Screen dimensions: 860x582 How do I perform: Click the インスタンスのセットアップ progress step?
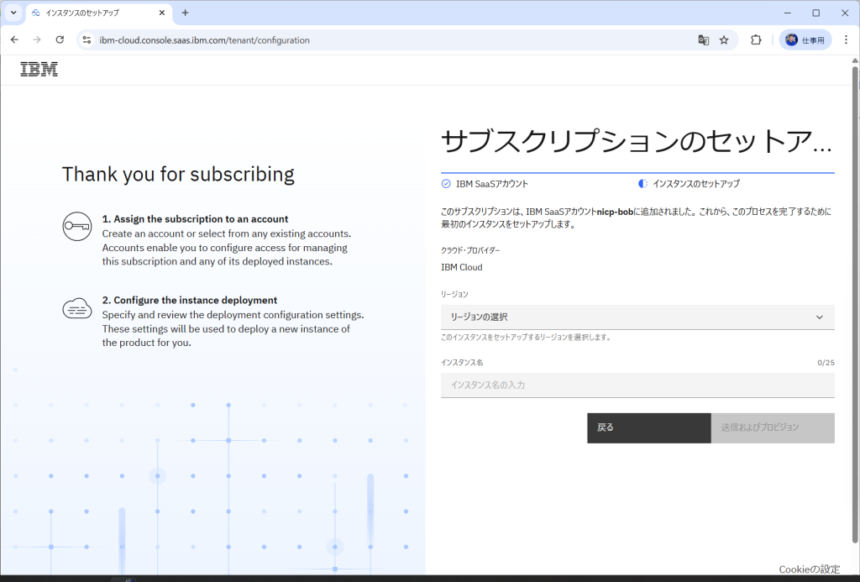pyautogui.click(x=689, y=184)
